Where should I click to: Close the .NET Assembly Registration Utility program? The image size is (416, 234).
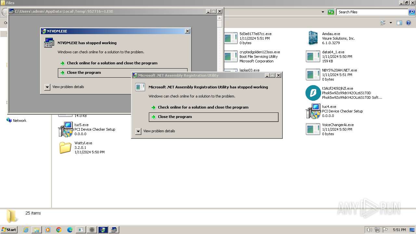tap(214, 117)
